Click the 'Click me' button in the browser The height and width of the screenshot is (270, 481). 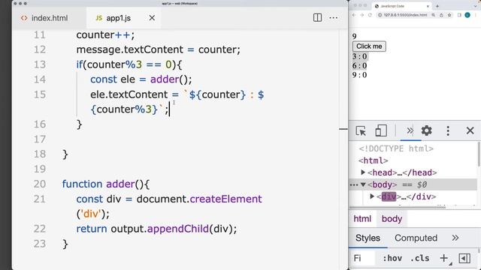(x=369, y=46)
